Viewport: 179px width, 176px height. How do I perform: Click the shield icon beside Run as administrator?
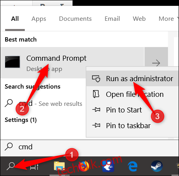96,79
